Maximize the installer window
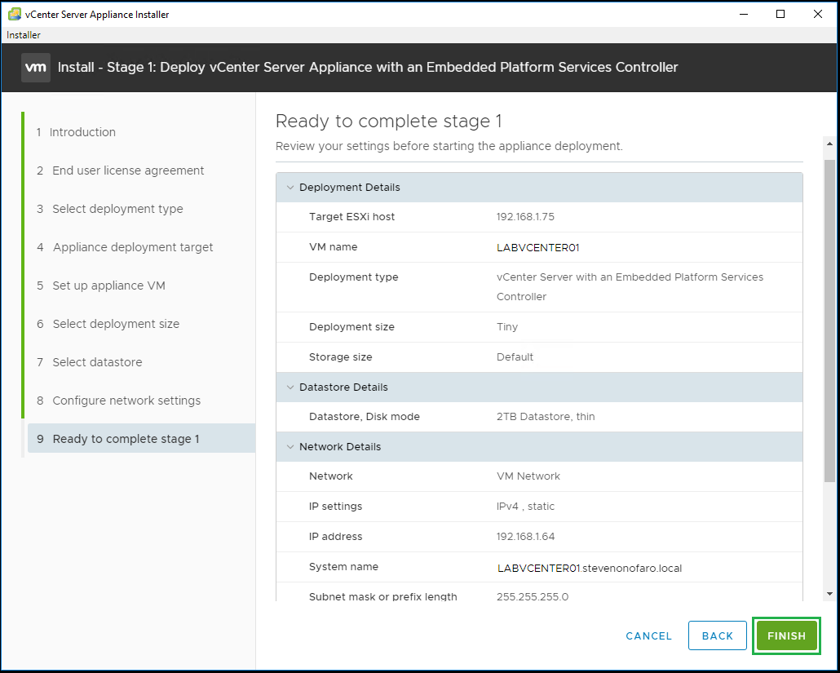This screenshot has width=840, height=673. [x=780, y=14]
